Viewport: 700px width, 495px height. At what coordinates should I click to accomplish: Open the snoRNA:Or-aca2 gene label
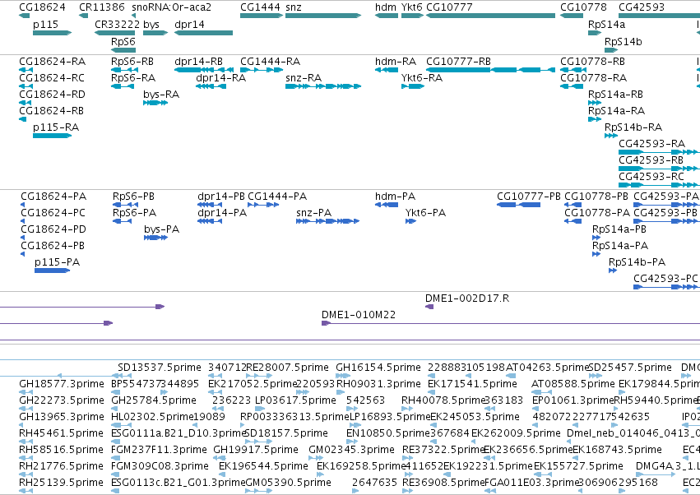point(171,7)
